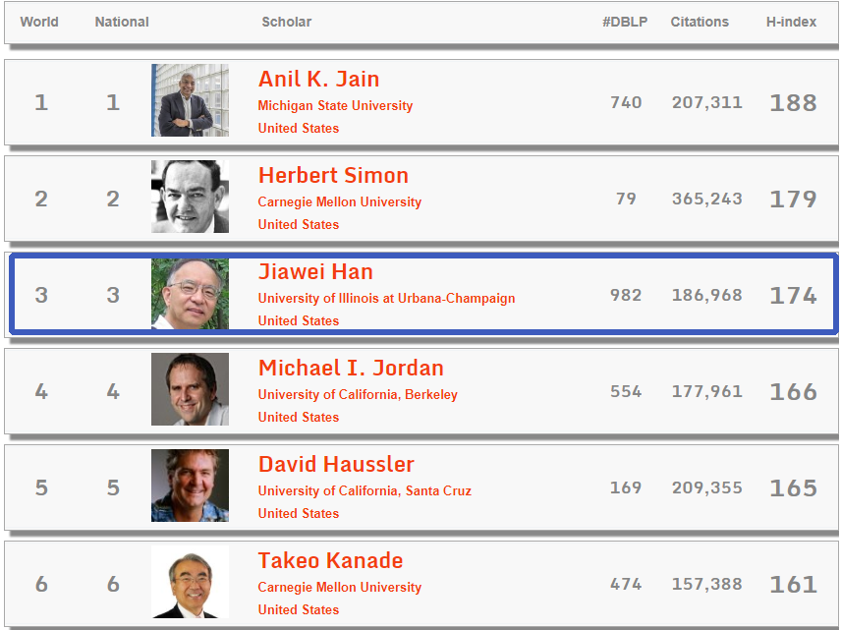Sort by the H-index column header

click(791, 22)
